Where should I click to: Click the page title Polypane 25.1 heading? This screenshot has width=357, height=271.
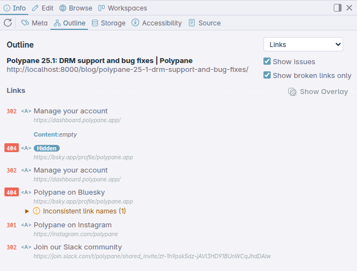[100, 60]
